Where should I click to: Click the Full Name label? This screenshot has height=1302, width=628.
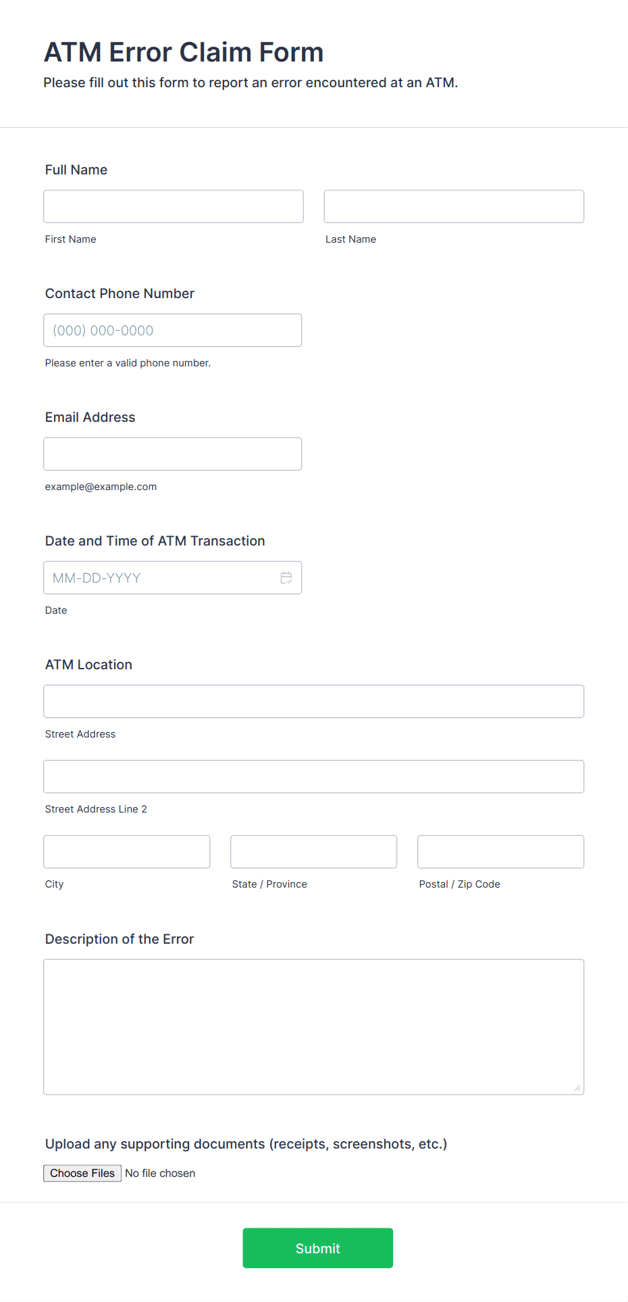(76, 170)
